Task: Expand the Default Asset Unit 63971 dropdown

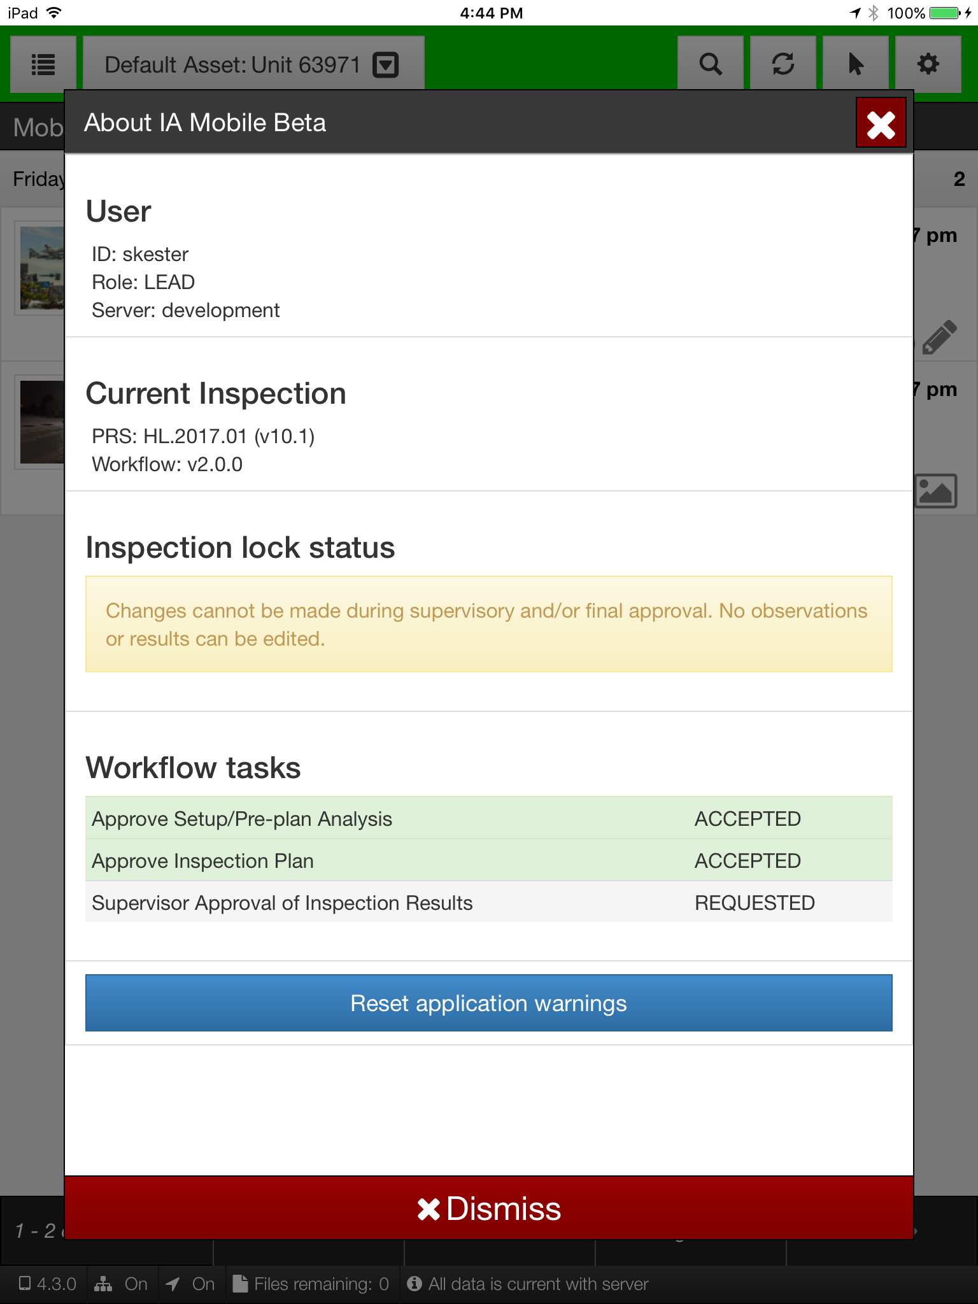Action: pyautogui.click(x=253, y=64)
